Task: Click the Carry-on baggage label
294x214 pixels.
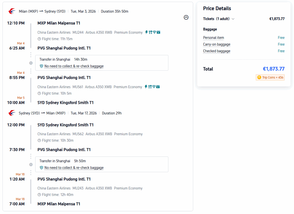Action: (x=216, y=44)
